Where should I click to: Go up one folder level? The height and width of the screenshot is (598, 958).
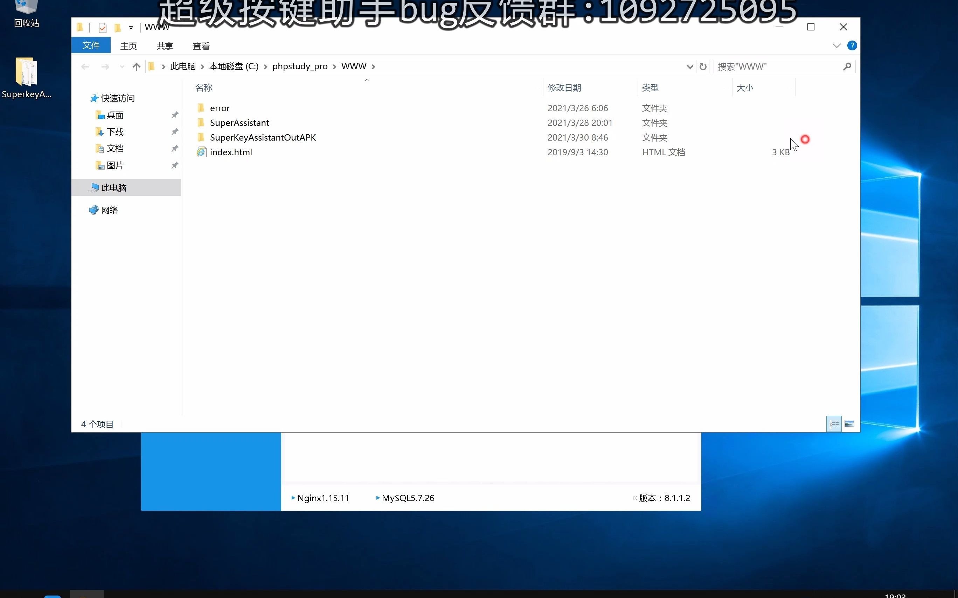tap(137, 67)
